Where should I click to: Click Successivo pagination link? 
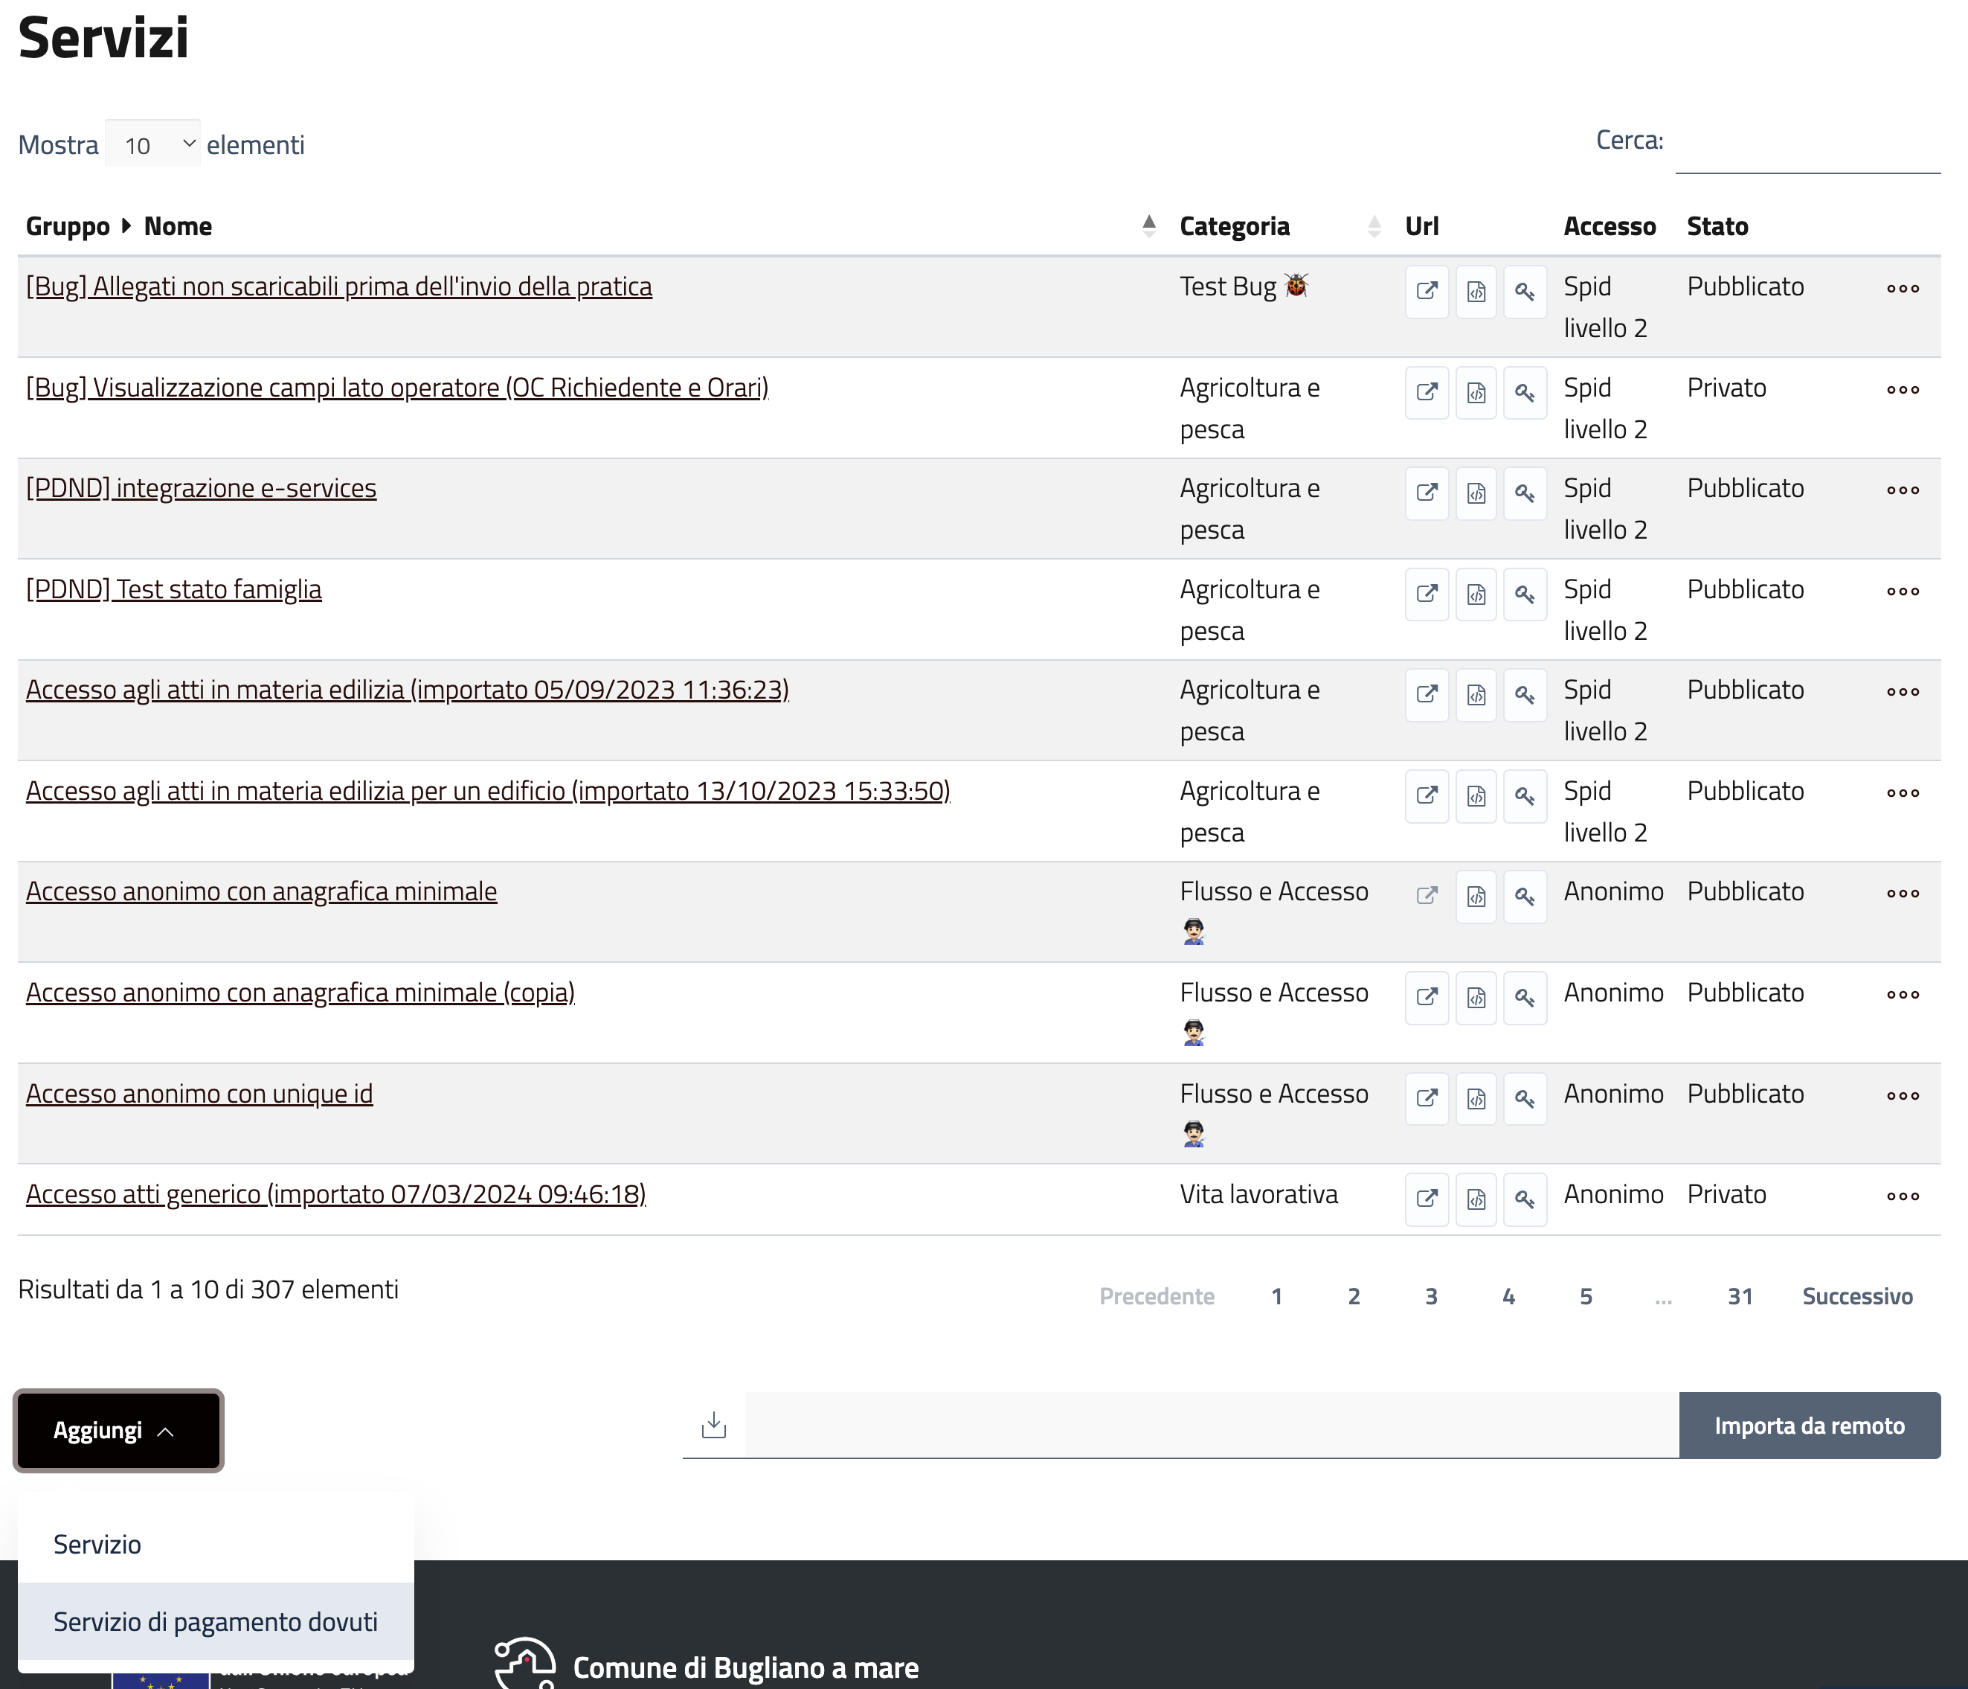coord(1857,1297)
